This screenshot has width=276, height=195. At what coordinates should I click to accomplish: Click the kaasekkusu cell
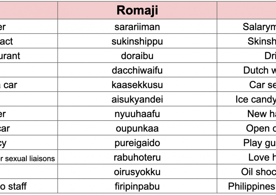137,85
